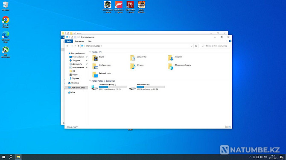
Task: Open the quick access toolbar customize dropdown
Action: click(78, 37)
